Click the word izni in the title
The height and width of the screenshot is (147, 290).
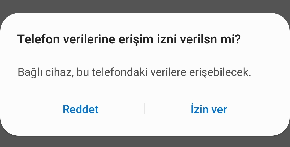tap(167, 39)
